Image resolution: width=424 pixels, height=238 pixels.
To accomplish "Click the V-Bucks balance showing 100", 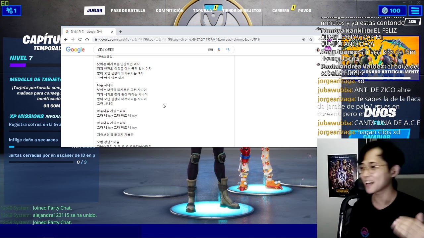I will 392,11.
